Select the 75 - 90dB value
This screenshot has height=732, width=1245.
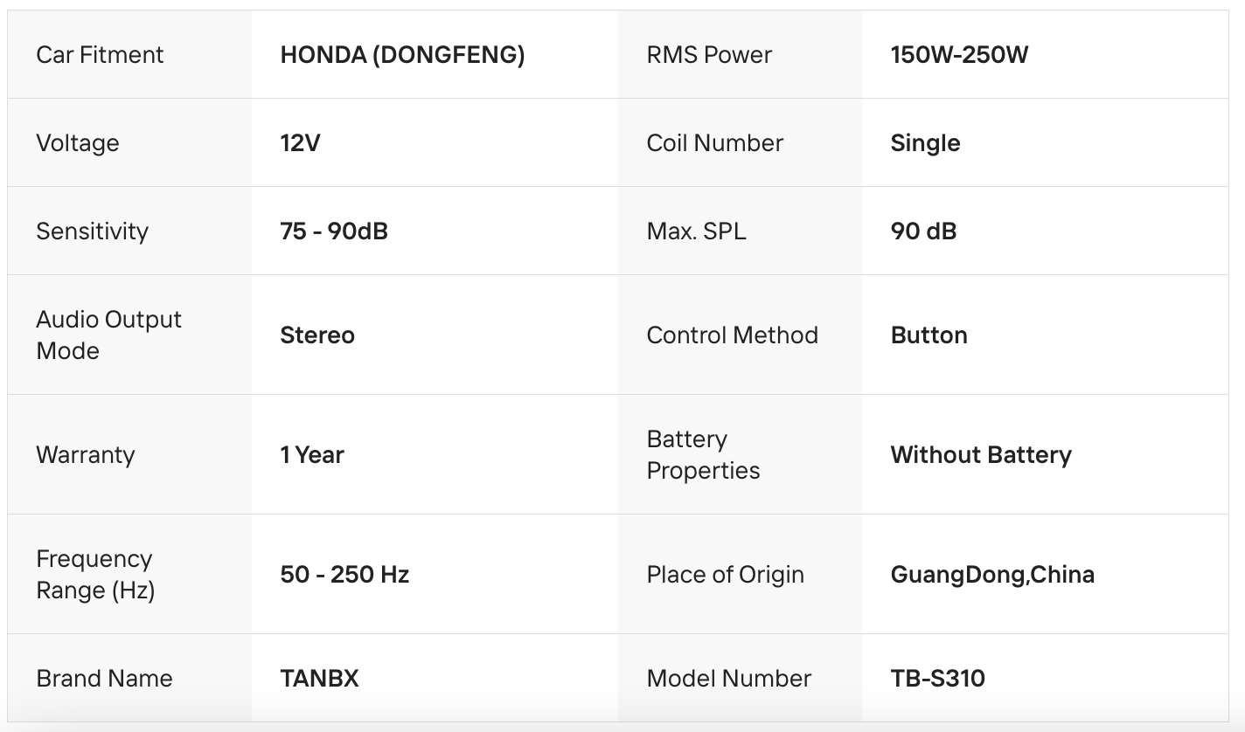[x=333, y=231]
